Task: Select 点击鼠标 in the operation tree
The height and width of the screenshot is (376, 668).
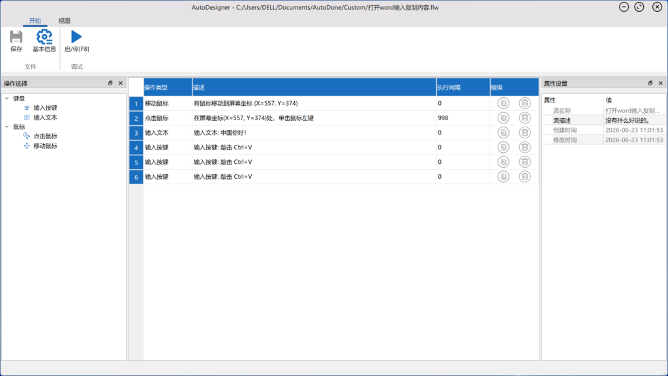Action: (x=45, y=136)
